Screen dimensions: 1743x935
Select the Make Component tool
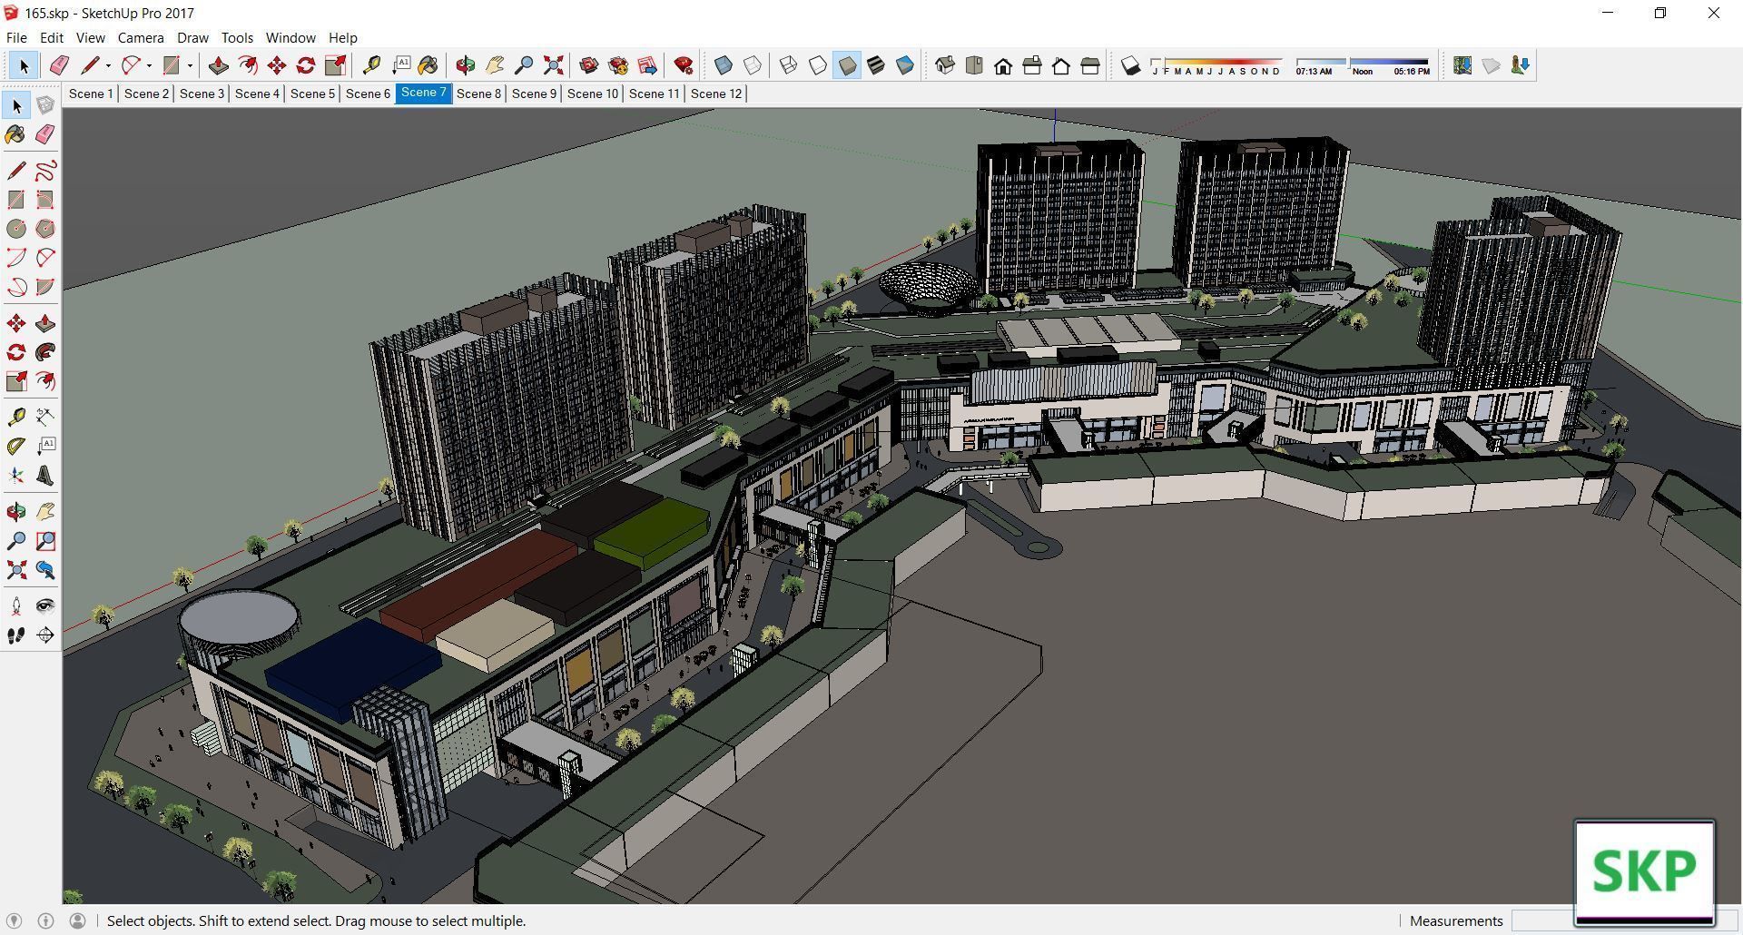pyautogui.click(x=45, y=106)
